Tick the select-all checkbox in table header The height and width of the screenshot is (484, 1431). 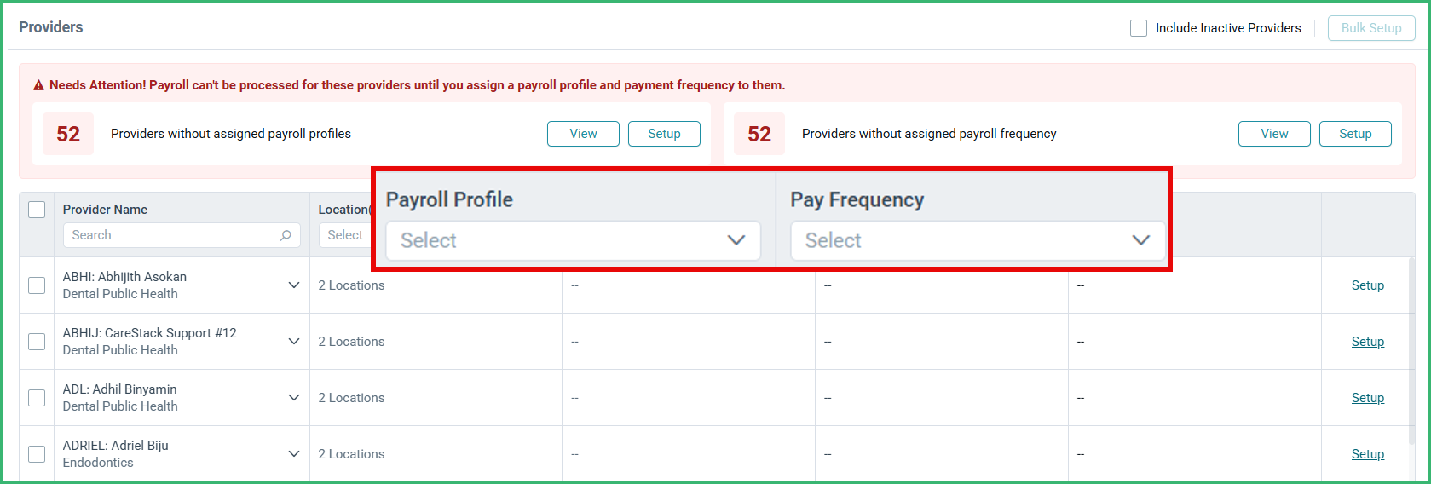point(37,210)
